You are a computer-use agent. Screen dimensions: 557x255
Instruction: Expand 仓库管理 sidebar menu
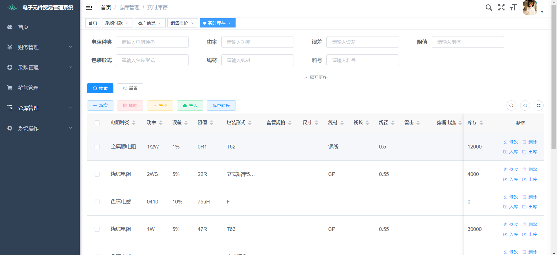[40, 108]
